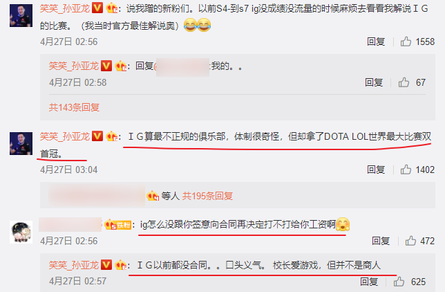Viewport: 445px width, 292px height.
Task: Like the contract comment with 472 likes
Action: (410, 241)
